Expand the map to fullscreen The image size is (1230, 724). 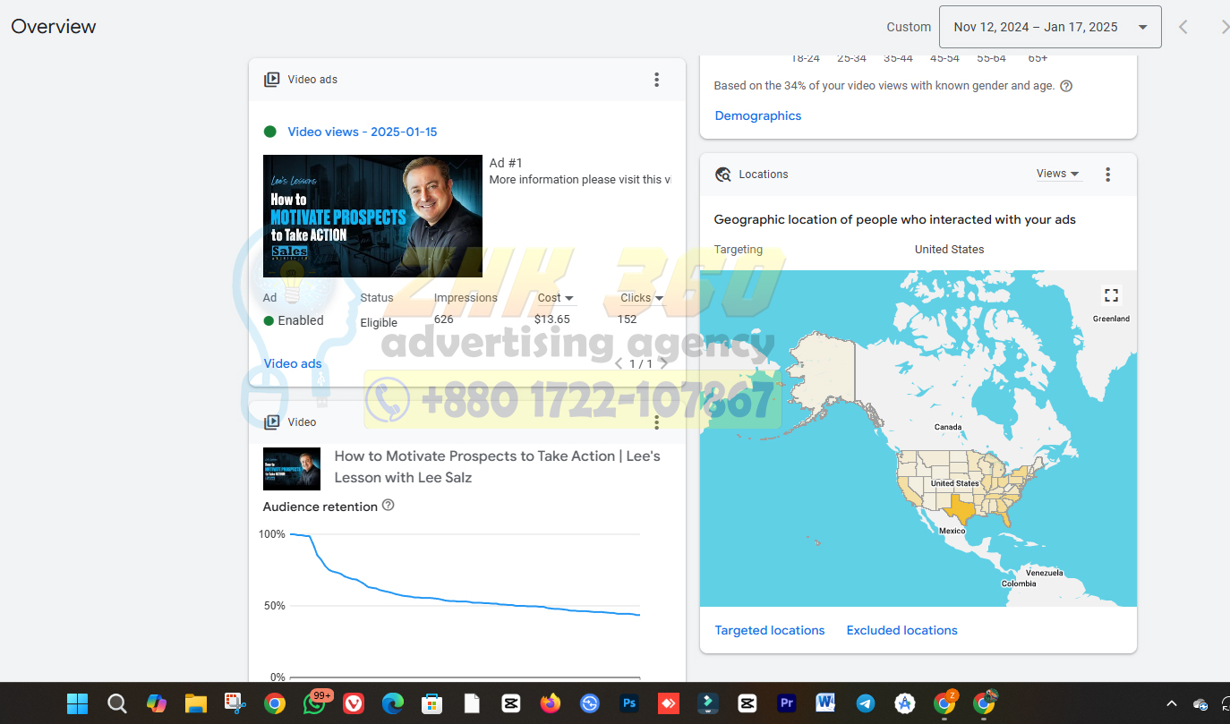click(x=1111, y=294)
